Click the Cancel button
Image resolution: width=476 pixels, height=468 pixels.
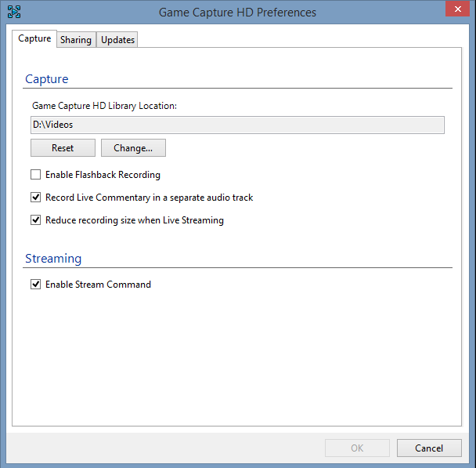pos(429,448)
